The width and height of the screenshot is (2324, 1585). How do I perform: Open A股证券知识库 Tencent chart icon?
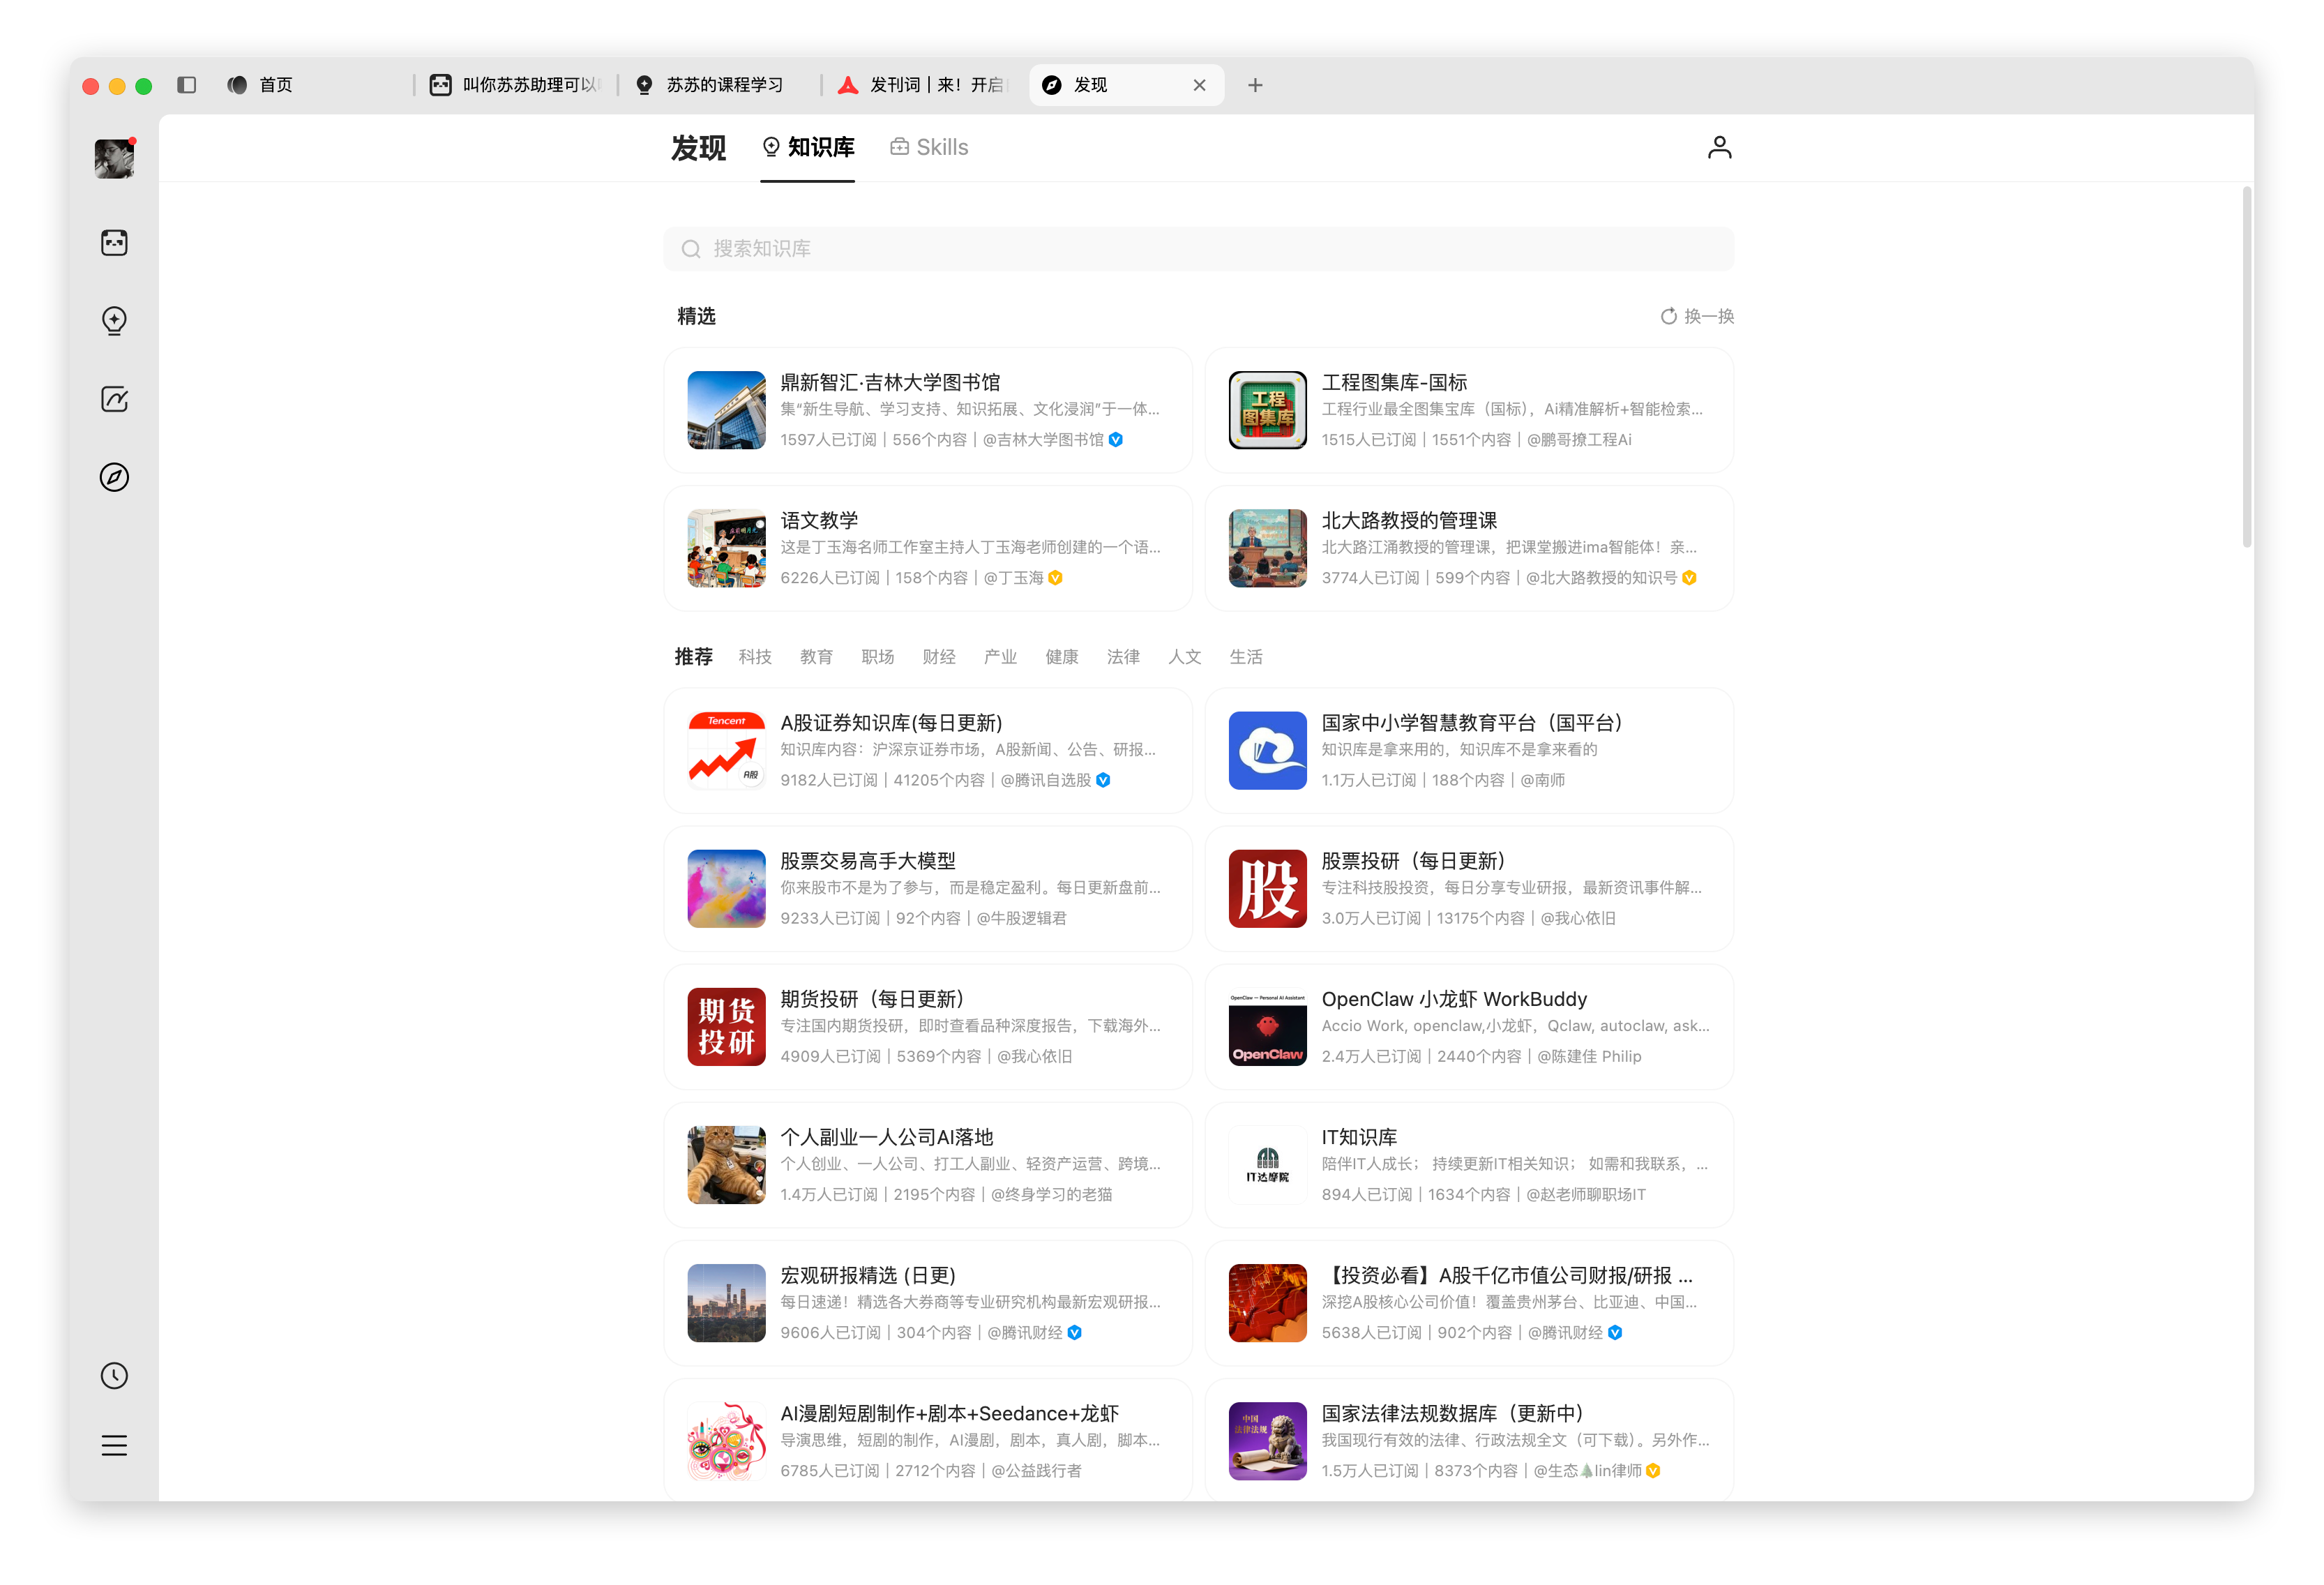click(726, 750)
